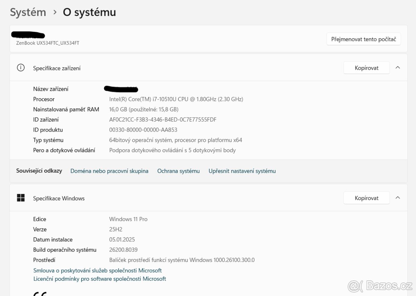
Task: Collapse the Specifikace Windows section chevron
Action: [398, 198]
